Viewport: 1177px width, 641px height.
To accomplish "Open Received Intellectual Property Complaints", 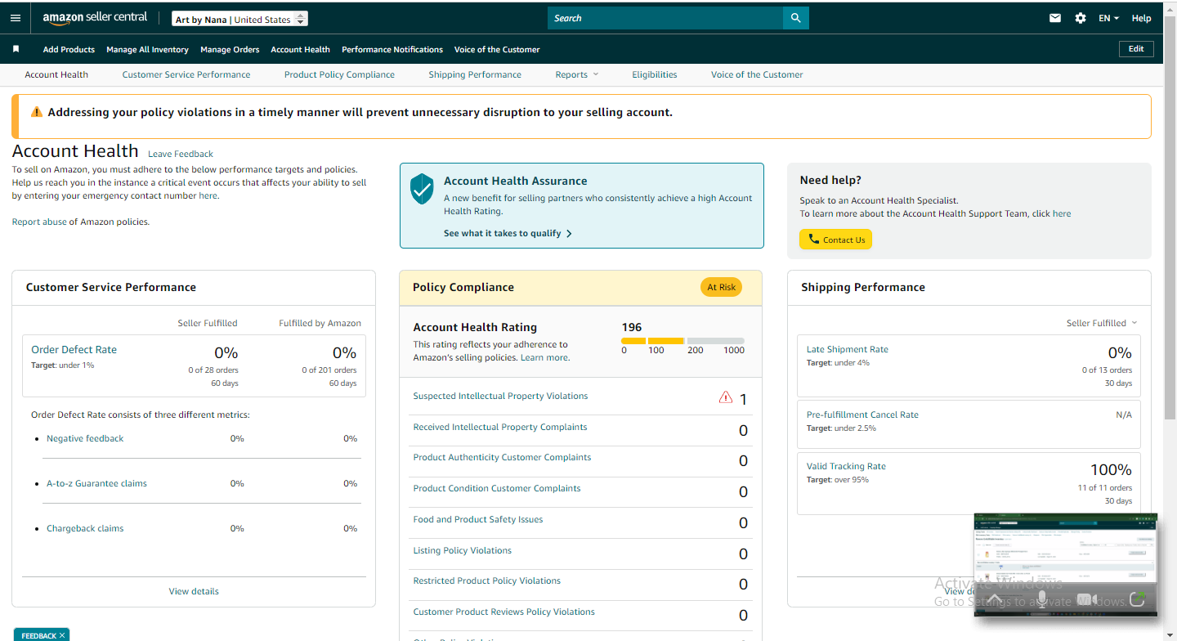I will 500,427.
